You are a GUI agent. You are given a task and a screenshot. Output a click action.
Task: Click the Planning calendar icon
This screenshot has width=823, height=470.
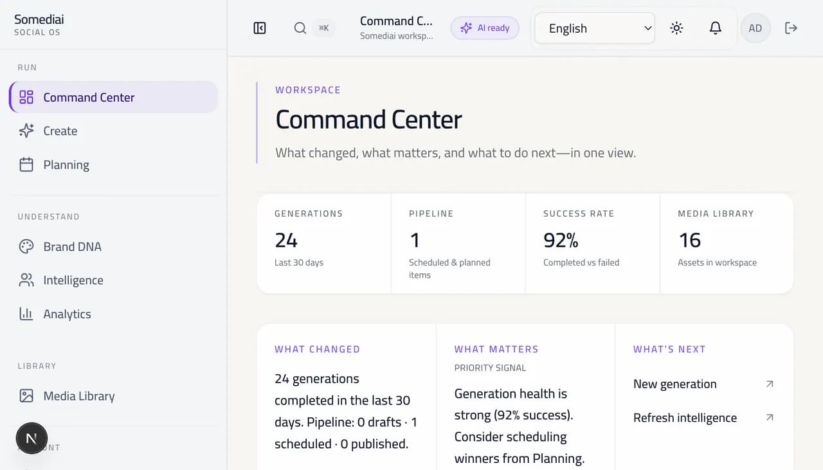tap(26, 165)
